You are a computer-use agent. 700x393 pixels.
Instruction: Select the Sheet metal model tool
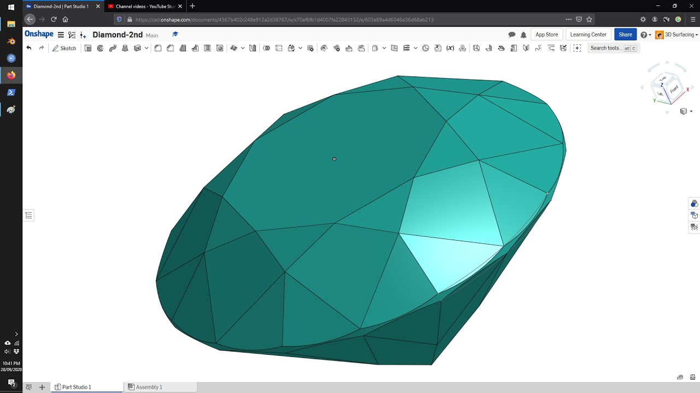(476, 48)
